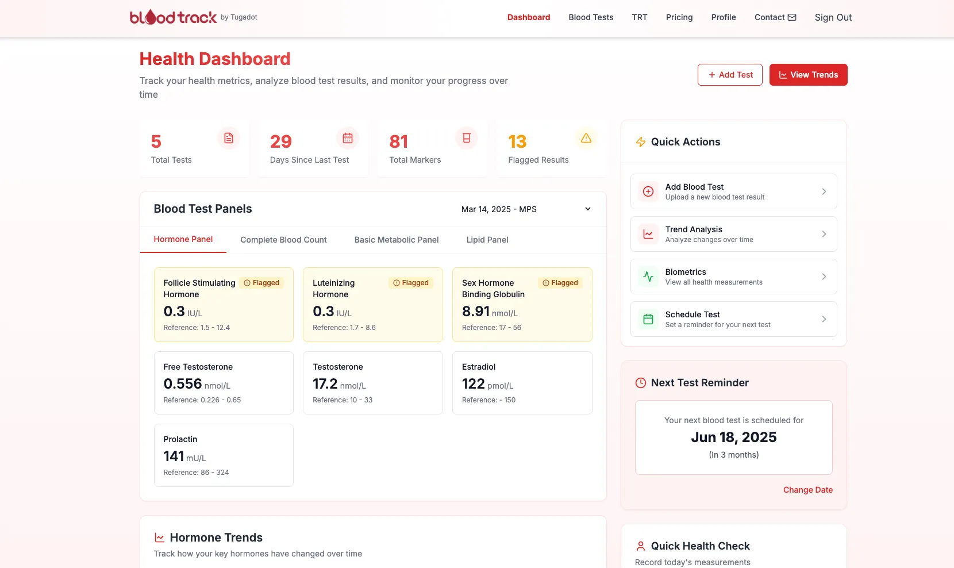Click the pulse icon for Biometrics
954x568 pixels.
648,277
